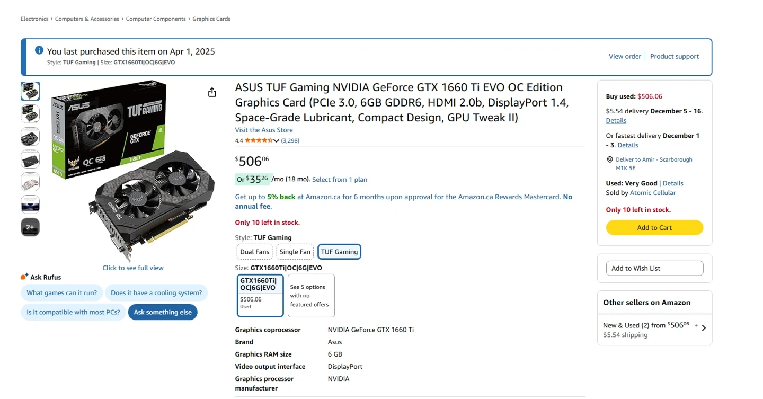The width and height of the screenshot is (763, 399).
Task: Click the Ask Rufus sparkle icon
Action: [24, 277]
